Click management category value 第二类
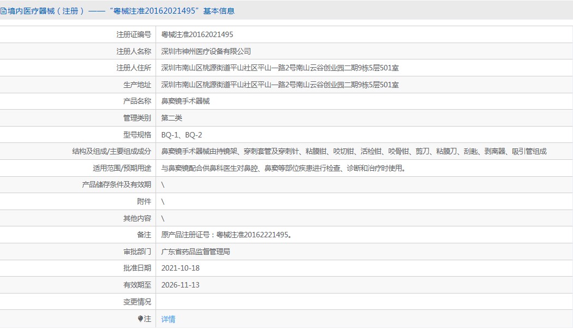Viewport: 573px width, 329px height. (x=171, y=118)
